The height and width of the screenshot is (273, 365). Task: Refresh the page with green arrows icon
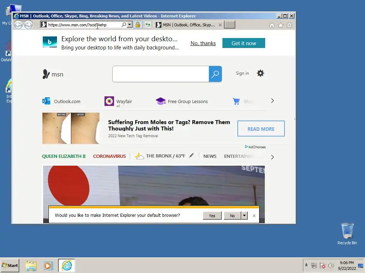pyautogui.click(x=148, y=25)
